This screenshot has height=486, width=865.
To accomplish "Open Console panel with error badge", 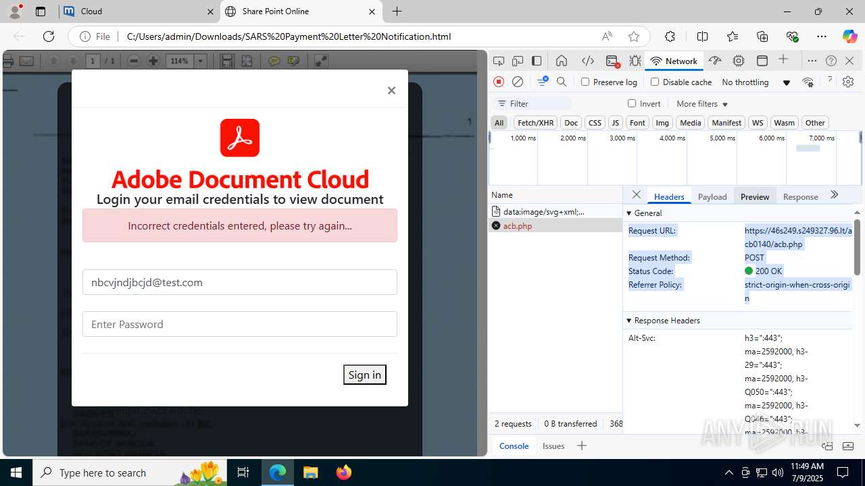I will click(x=612, y=61).
